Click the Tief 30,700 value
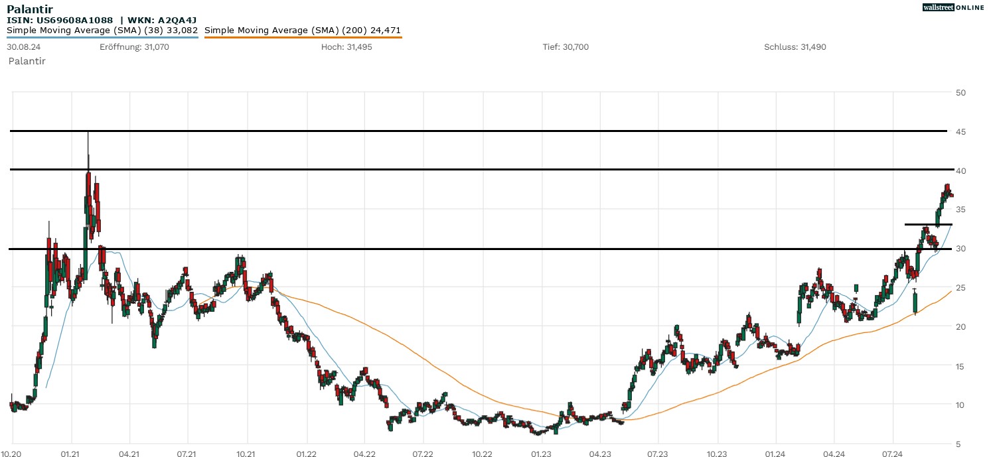 click(x=566, y=47)
